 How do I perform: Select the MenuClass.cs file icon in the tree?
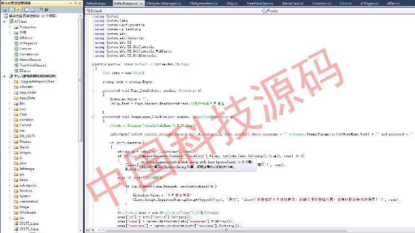pos(16,60)
